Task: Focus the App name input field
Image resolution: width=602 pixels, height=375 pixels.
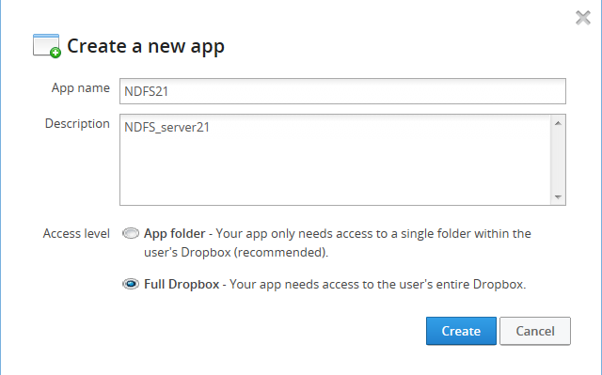Action: [x=342, y=91]
